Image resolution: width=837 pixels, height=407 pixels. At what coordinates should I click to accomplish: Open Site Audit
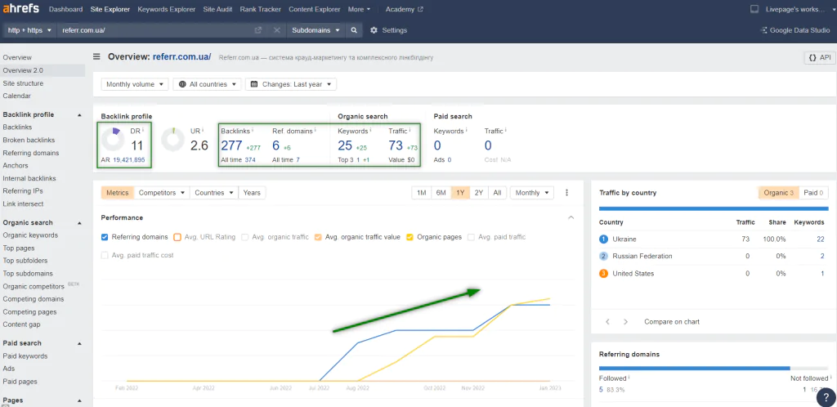217,9
